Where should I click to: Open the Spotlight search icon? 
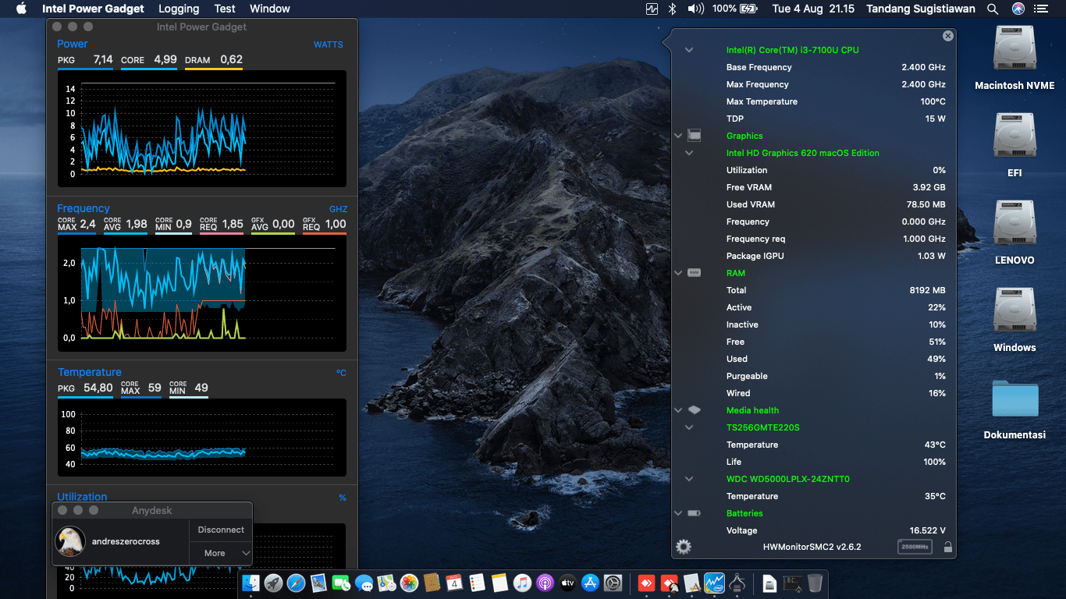click(x=993, y=9)
